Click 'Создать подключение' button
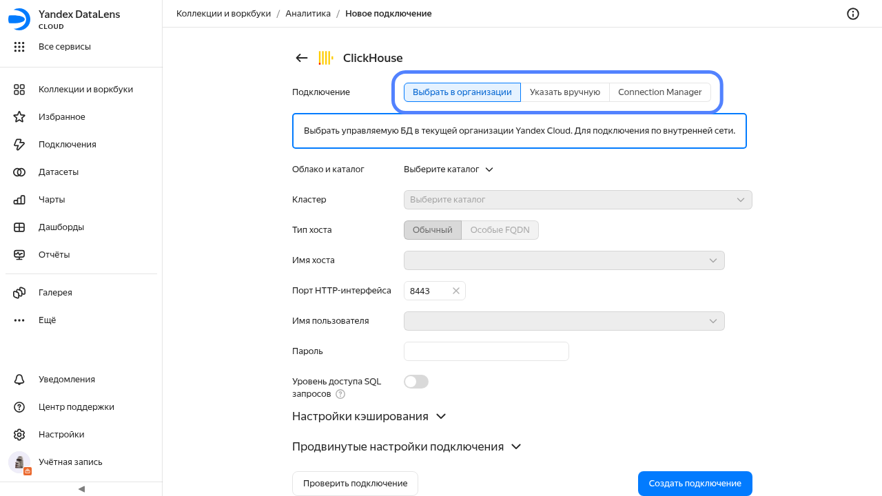 (x=695, y=484)
